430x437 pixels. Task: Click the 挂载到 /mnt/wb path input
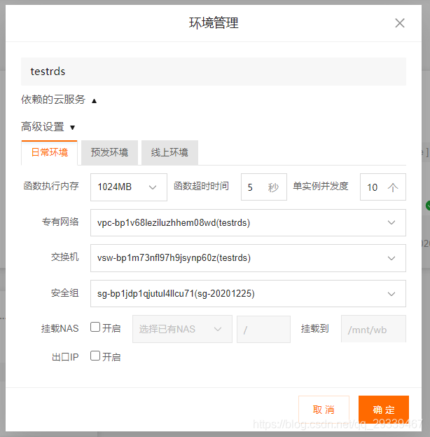pyautogui.click(x=373, y=329)
